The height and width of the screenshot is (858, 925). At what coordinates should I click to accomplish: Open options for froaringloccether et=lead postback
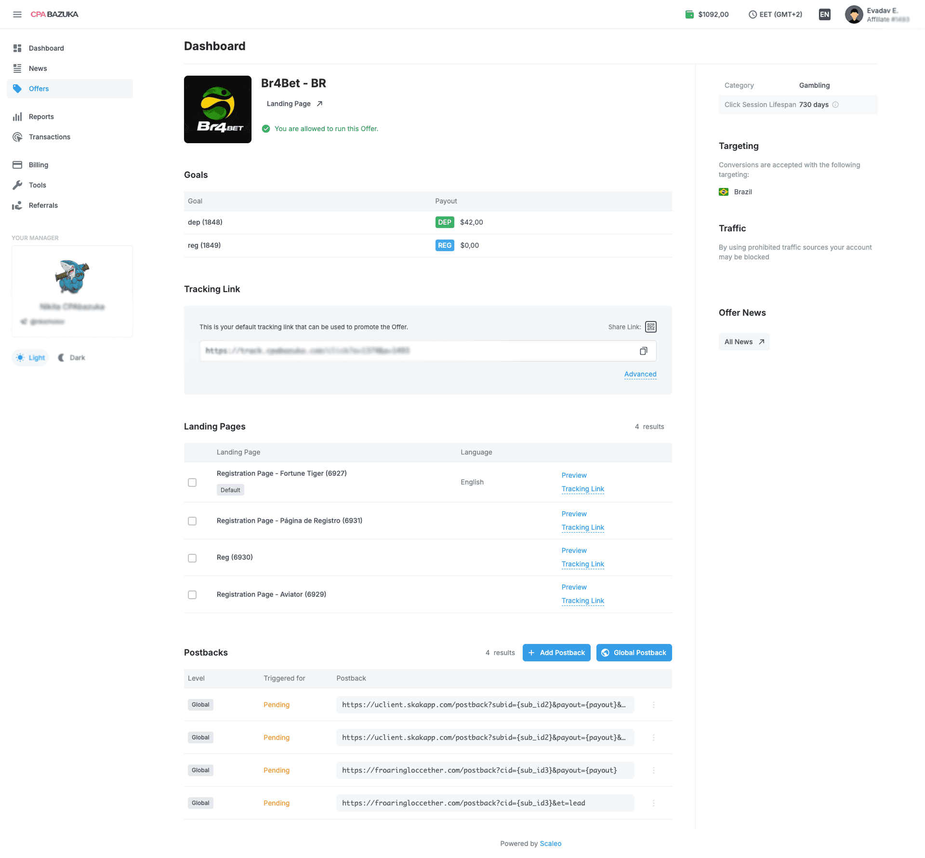click(654, 803)
